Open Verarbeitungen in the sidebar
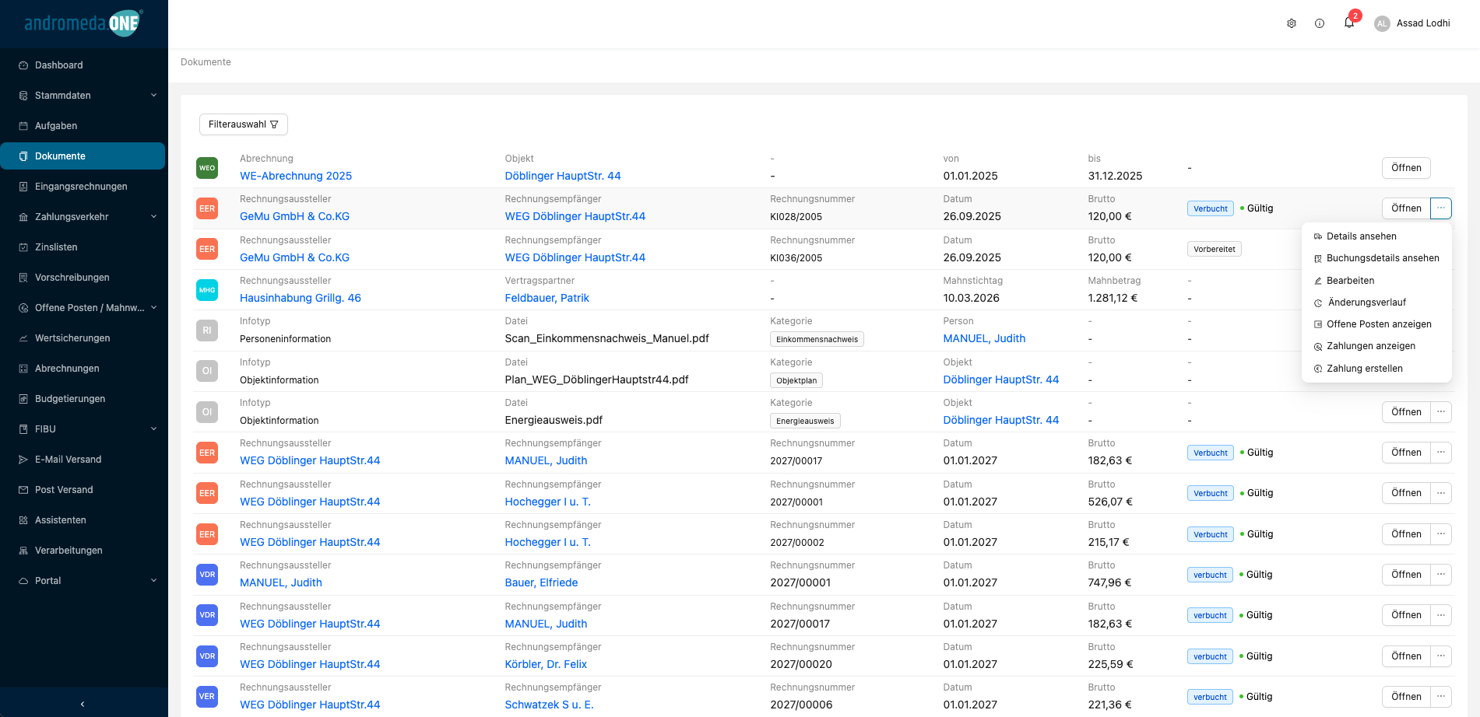 point(83,551)
